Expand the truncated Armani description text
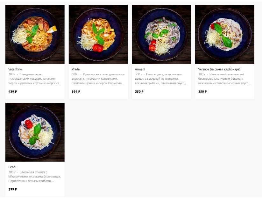Viewport: 262px width, 201px height. (161, 79)
